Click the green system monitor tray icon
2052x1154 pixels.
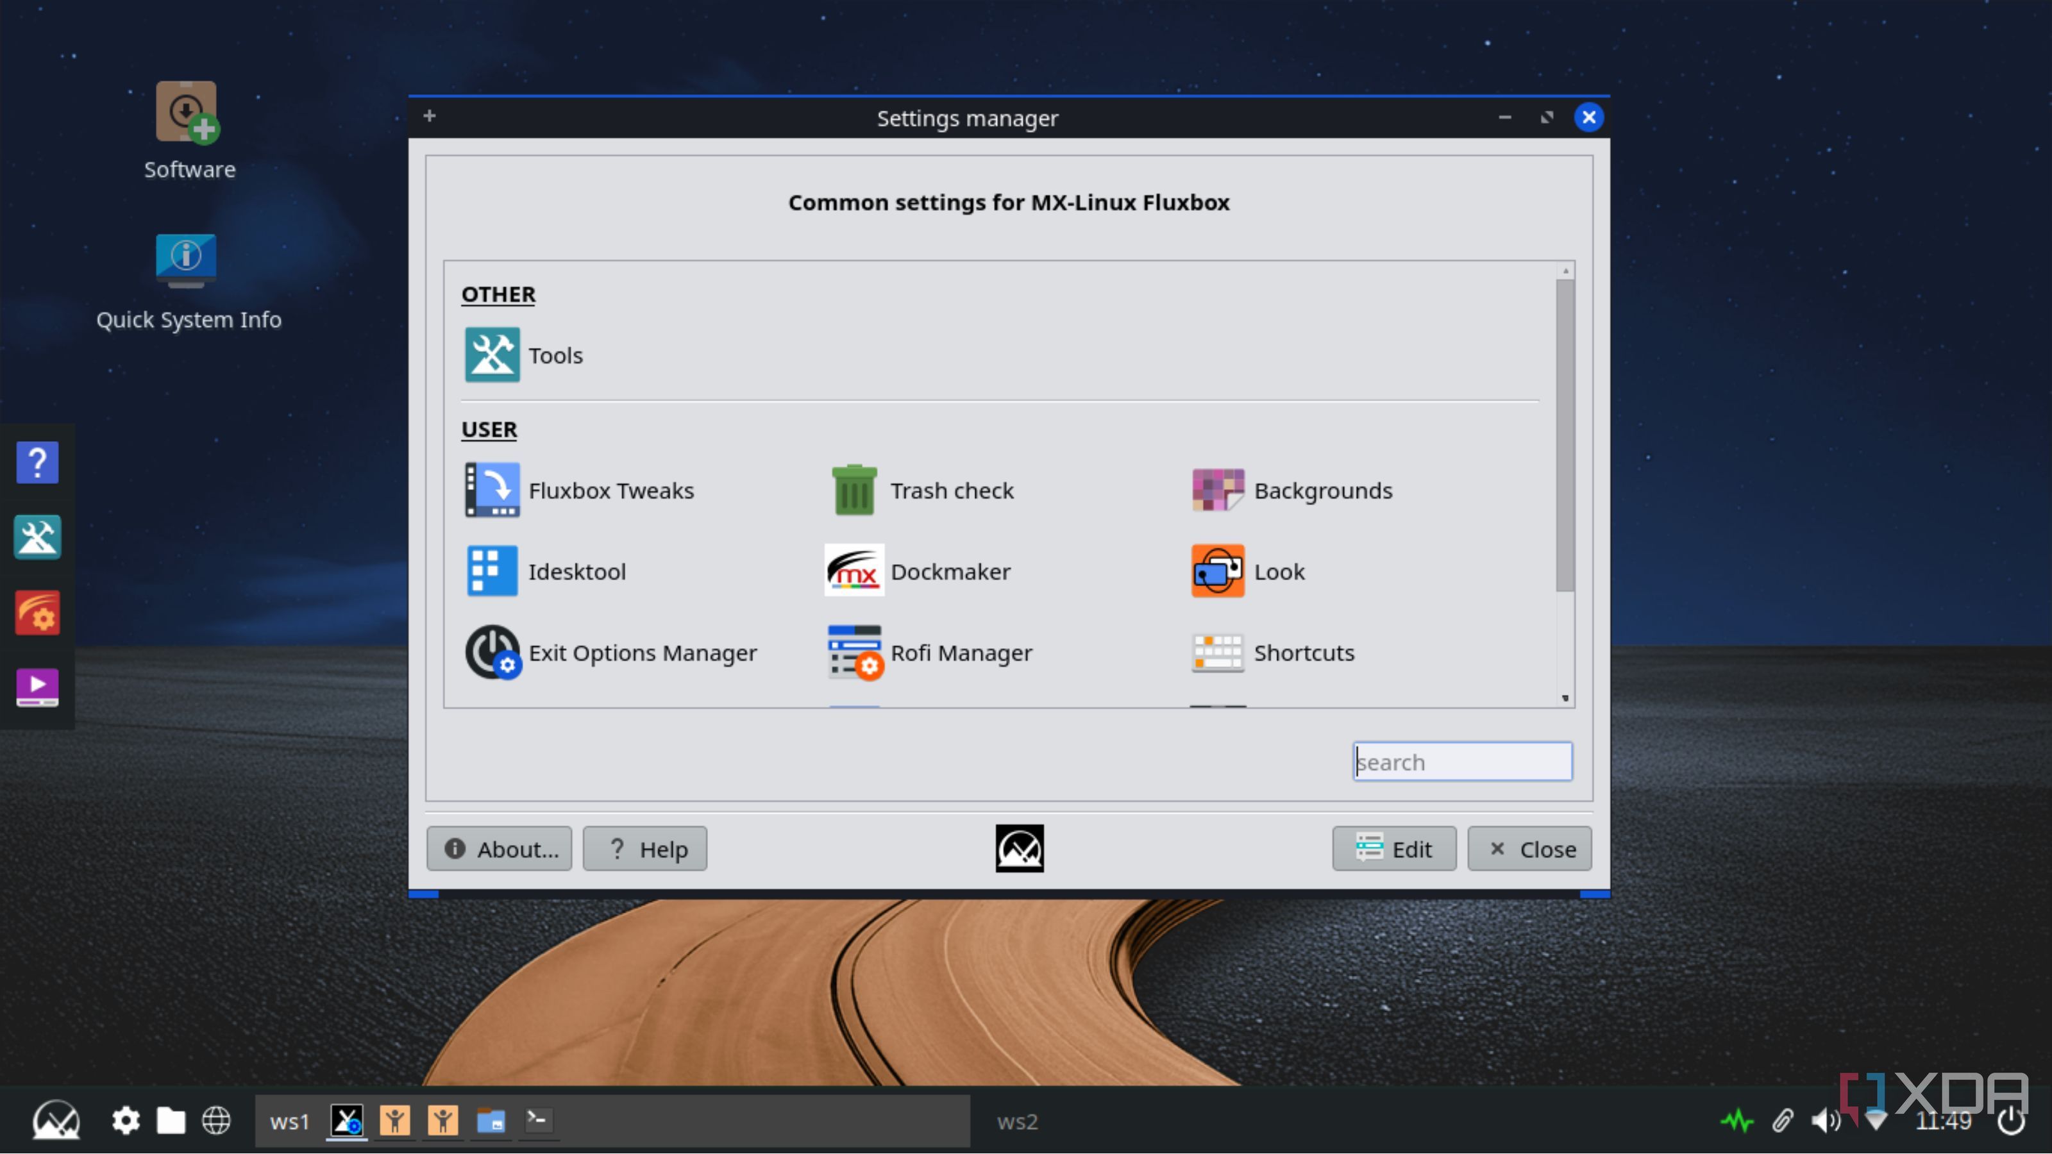(1737, 1121)
